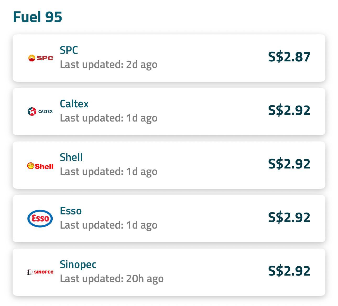Click Last updated 20h ago text for Sinopec
Screen dimensions: 338x306
112,278
